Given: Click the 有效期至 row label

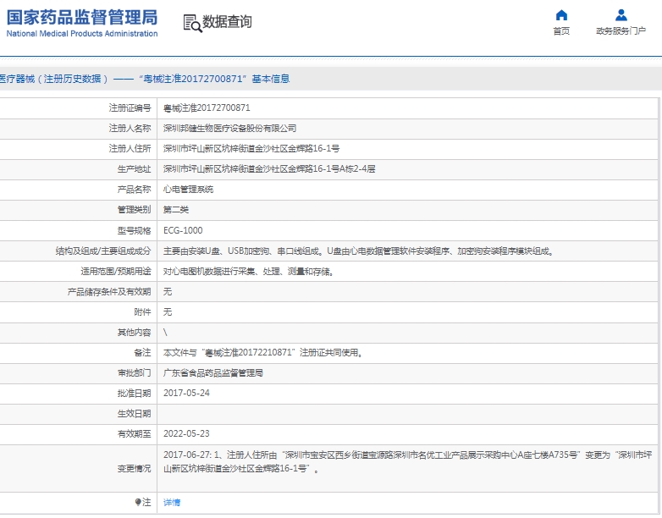Looking at the screenshot, I should (134, 433).
